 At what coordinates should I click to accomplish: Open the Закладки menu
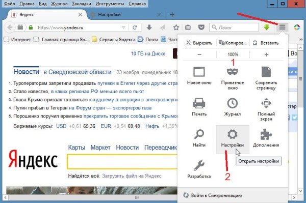click(x=82, y=4)
